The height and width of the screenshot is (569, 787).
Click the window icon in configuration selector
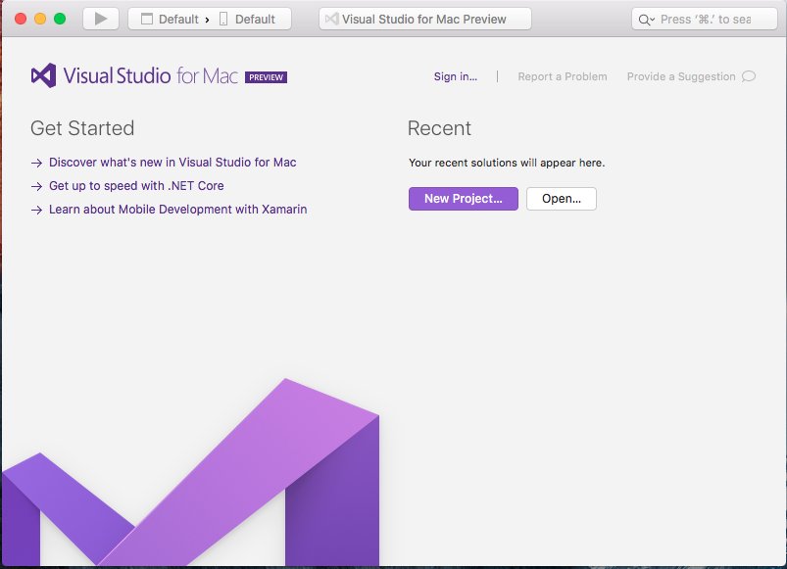click(147, 19)
